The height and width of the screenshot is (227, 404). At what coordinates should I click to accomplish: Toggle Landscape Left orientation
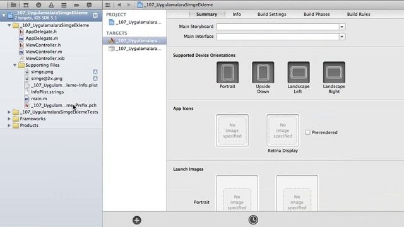click(x=299, y=73)
